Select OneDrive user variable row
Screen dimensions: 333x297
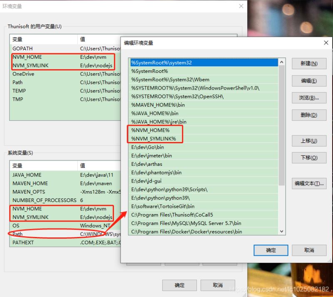[x=65, y=74]
